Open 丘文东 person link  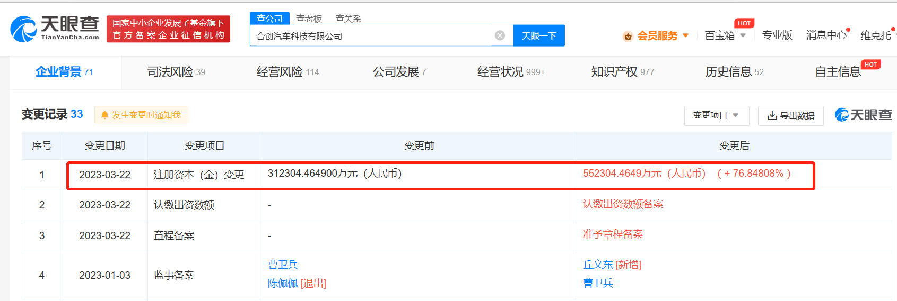[x=598, y=264]
